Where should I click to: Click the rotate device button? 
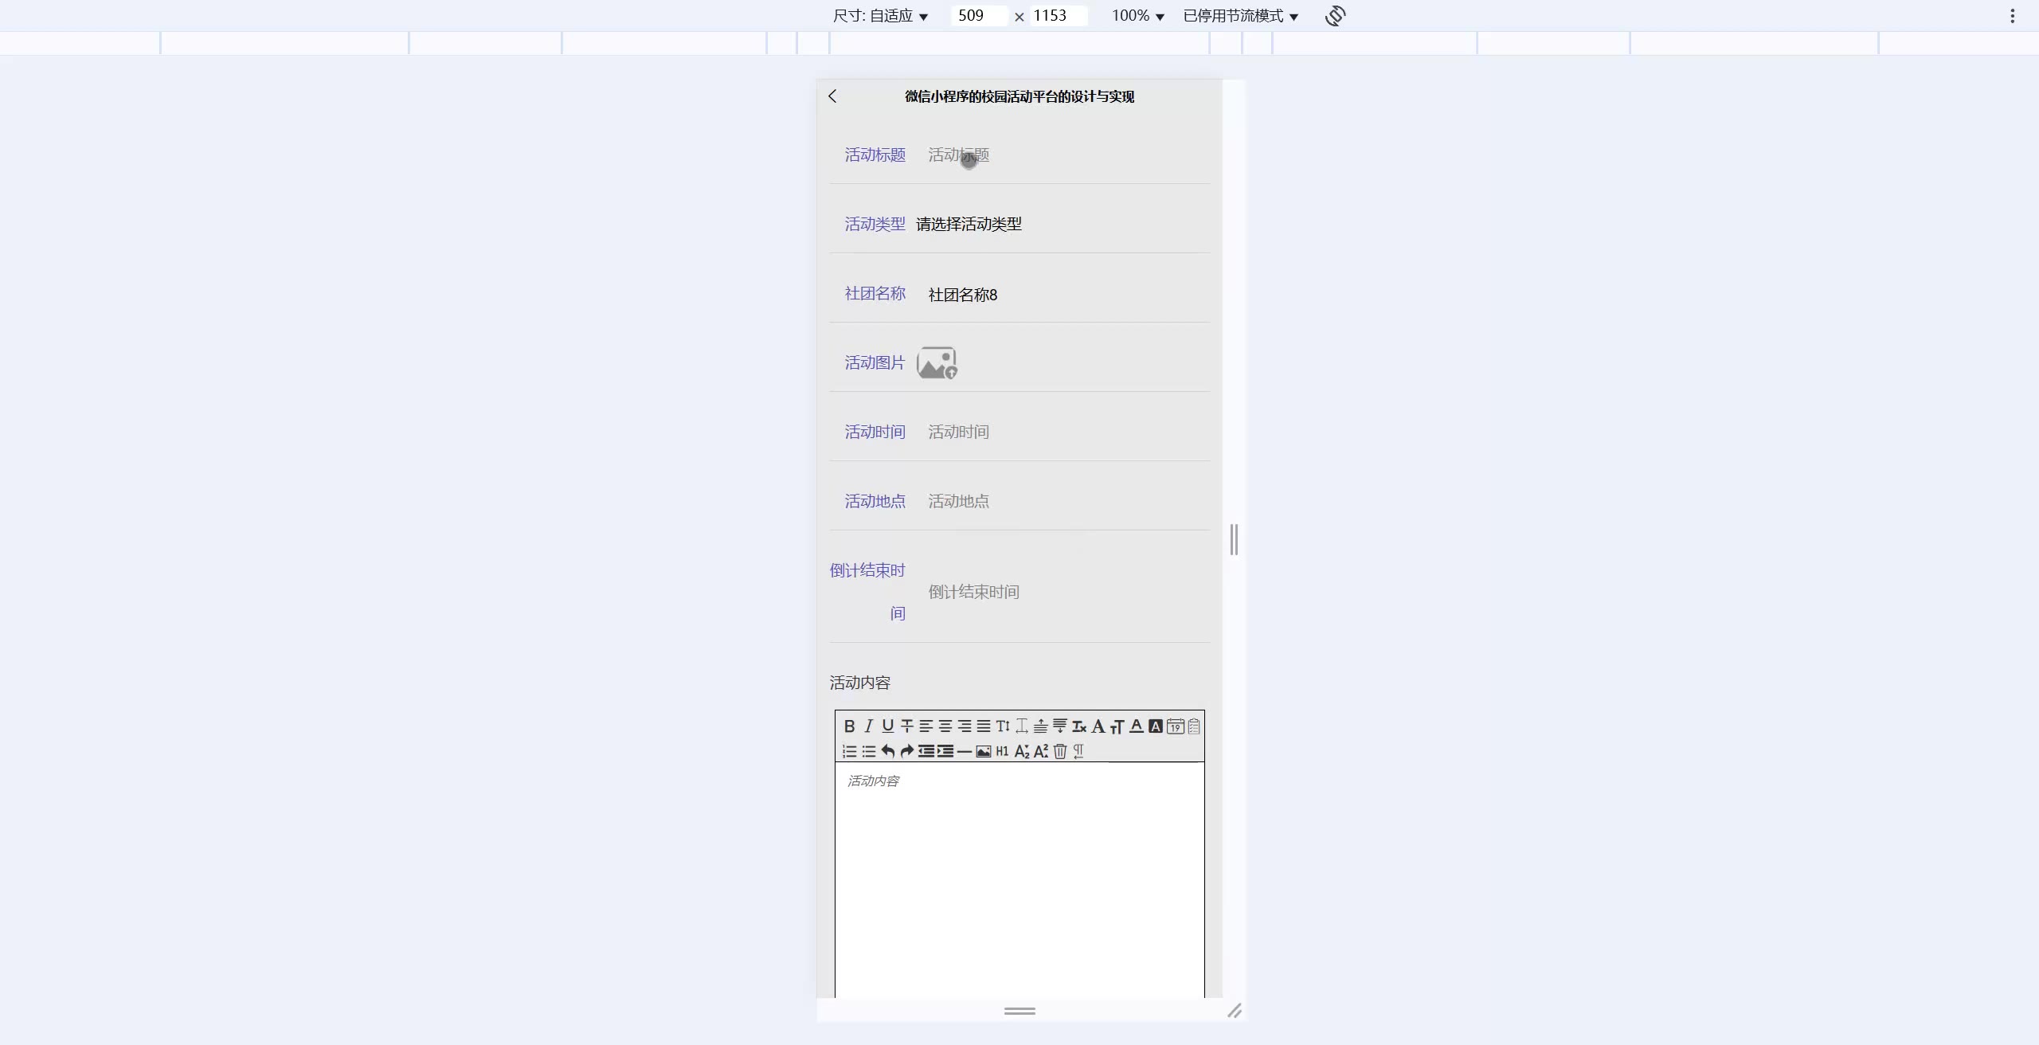coord(1335,16)
